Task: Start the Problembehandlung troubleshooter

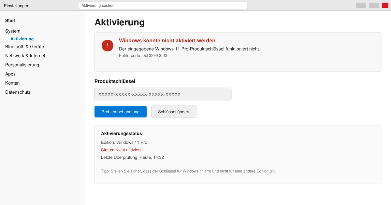Action: click(x=121, y=112)
